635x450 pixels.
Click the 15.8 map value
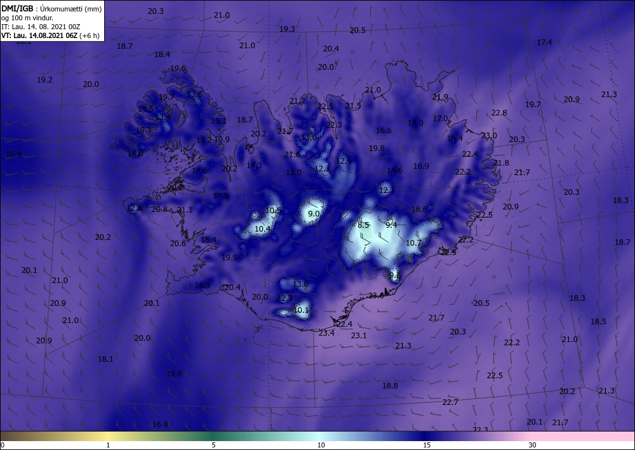point(174,373)
